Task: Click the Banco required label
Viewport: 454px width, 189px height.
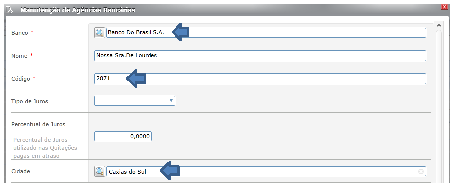Action: click(x=22, y=33)
